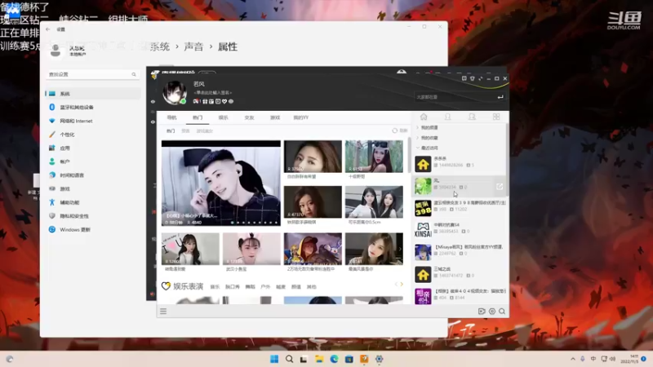Open the Settings gear on the taskbar
This screenshot has width=653, height=367.
pos(379,359)
